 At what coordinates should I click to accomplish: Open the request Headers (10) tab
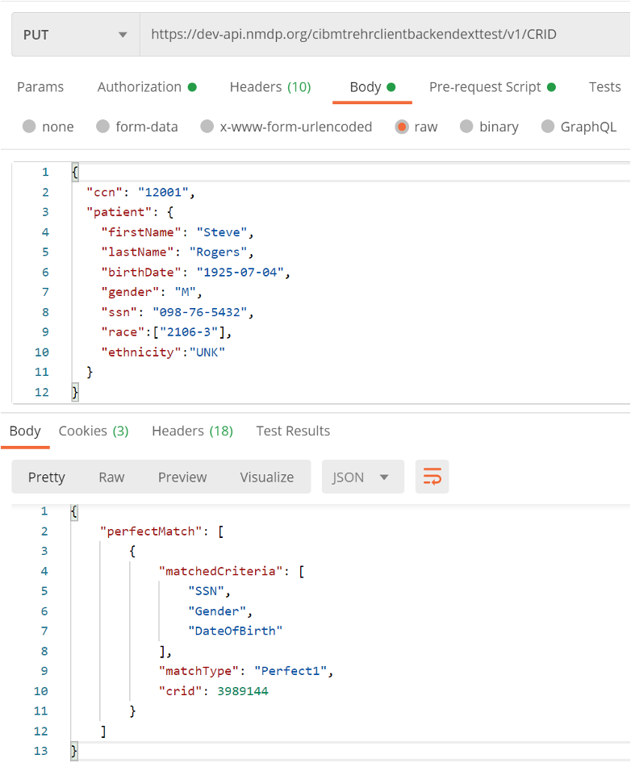point(270,87)
